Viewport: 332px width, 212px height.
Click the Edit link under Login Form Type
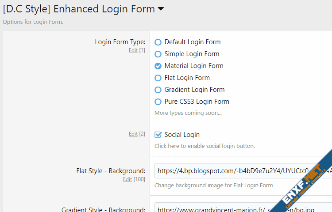tap(133, 50)
